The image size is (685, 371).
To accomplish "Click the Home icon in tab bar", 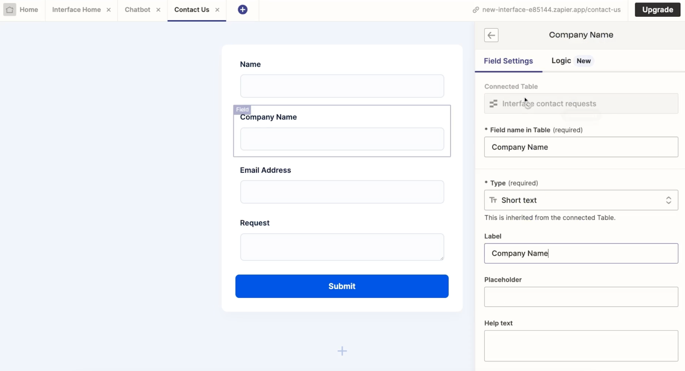I will coord(10,9).
